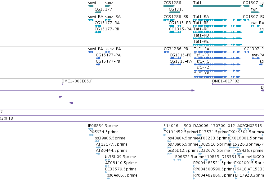Select EST AT03233.5prime
The height and width of the screenshot is (180, 264).
[x=200, y=141]
